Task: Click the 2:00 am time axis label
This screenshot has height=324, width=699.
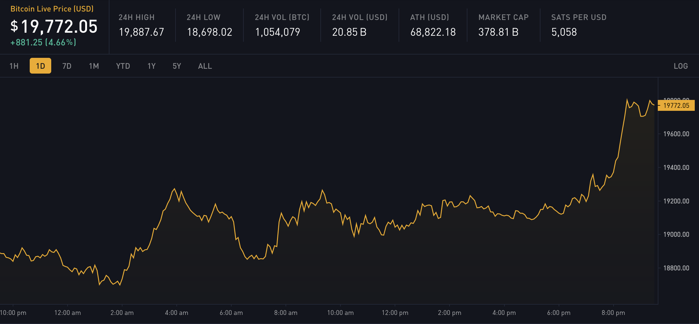Action: coord(122,313)
